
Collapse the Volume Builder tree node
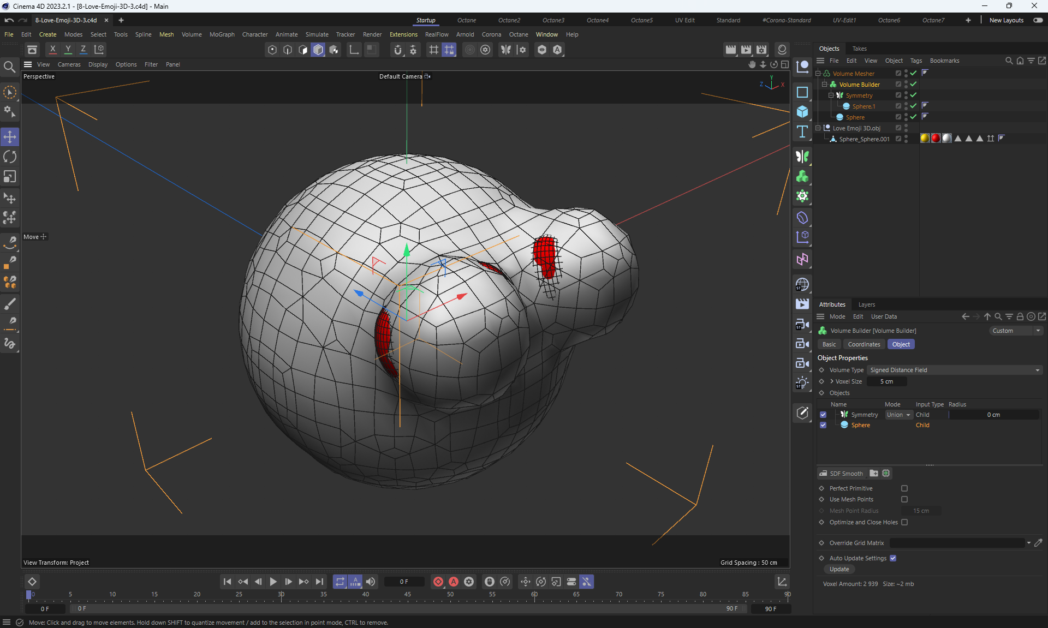tap(825, 85)
